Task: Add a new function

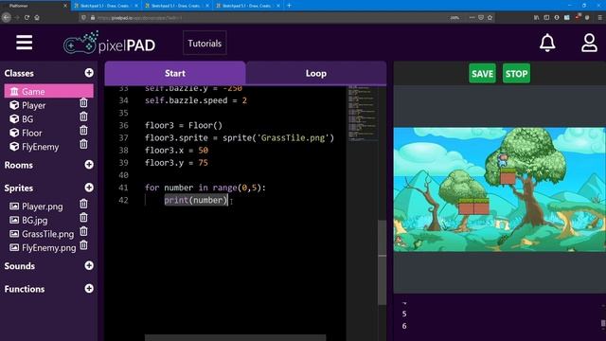Action: (89, 288)
